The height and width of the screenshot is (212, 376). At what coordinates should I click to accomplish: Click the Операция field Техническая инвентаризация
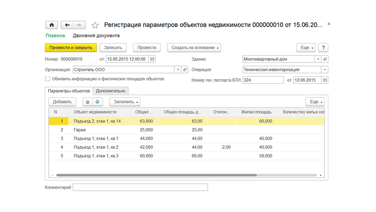point(282,70)
